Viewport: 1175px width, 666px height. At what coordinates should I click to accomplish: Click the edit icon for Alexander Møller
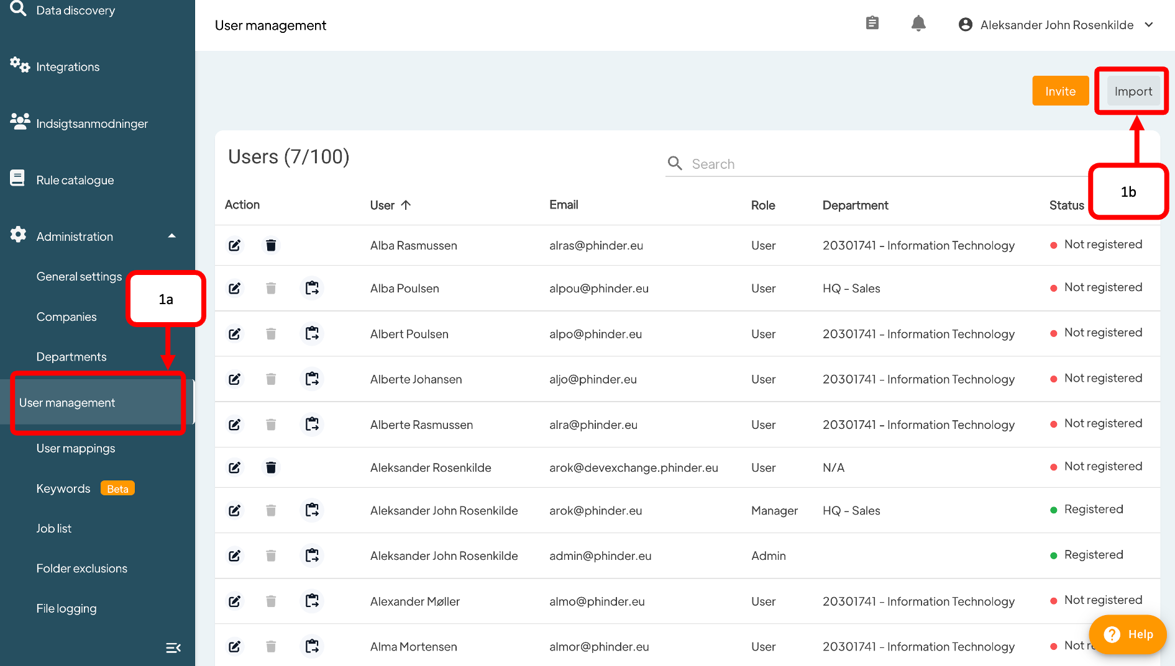point(234,601)
